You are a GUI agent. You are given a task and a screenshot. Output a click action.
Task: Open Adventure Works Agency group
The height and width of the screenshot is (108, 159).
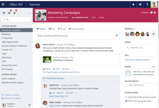point(12,83)
